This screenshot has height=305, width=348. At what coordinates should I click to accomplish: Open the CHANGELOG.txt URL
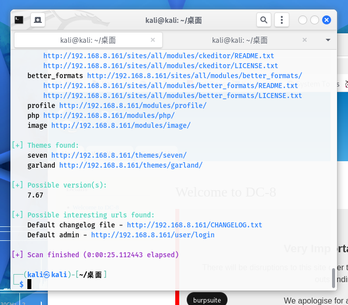tap(194, 225)
